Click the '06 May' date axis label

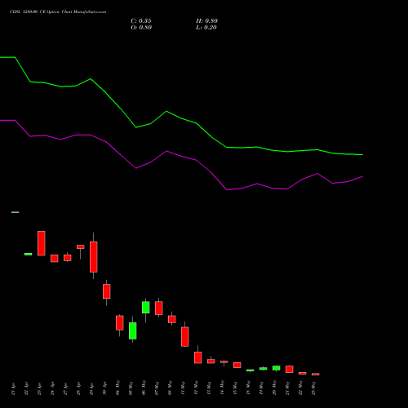pyautogui.click(x=144, y=388)
